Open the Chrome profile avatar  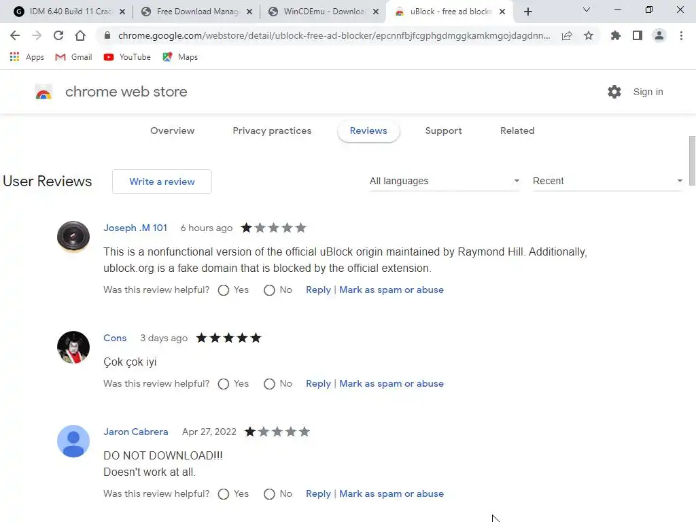pos(659,35)
